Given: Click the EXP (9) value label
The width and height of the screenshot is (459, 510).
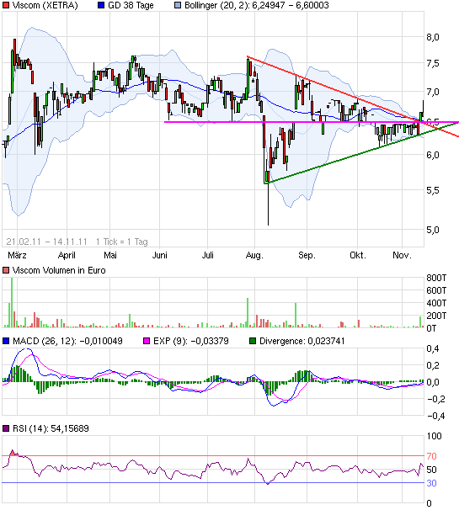Looking at the screenshot, I should pyautogui.click(x=191, y=341).
